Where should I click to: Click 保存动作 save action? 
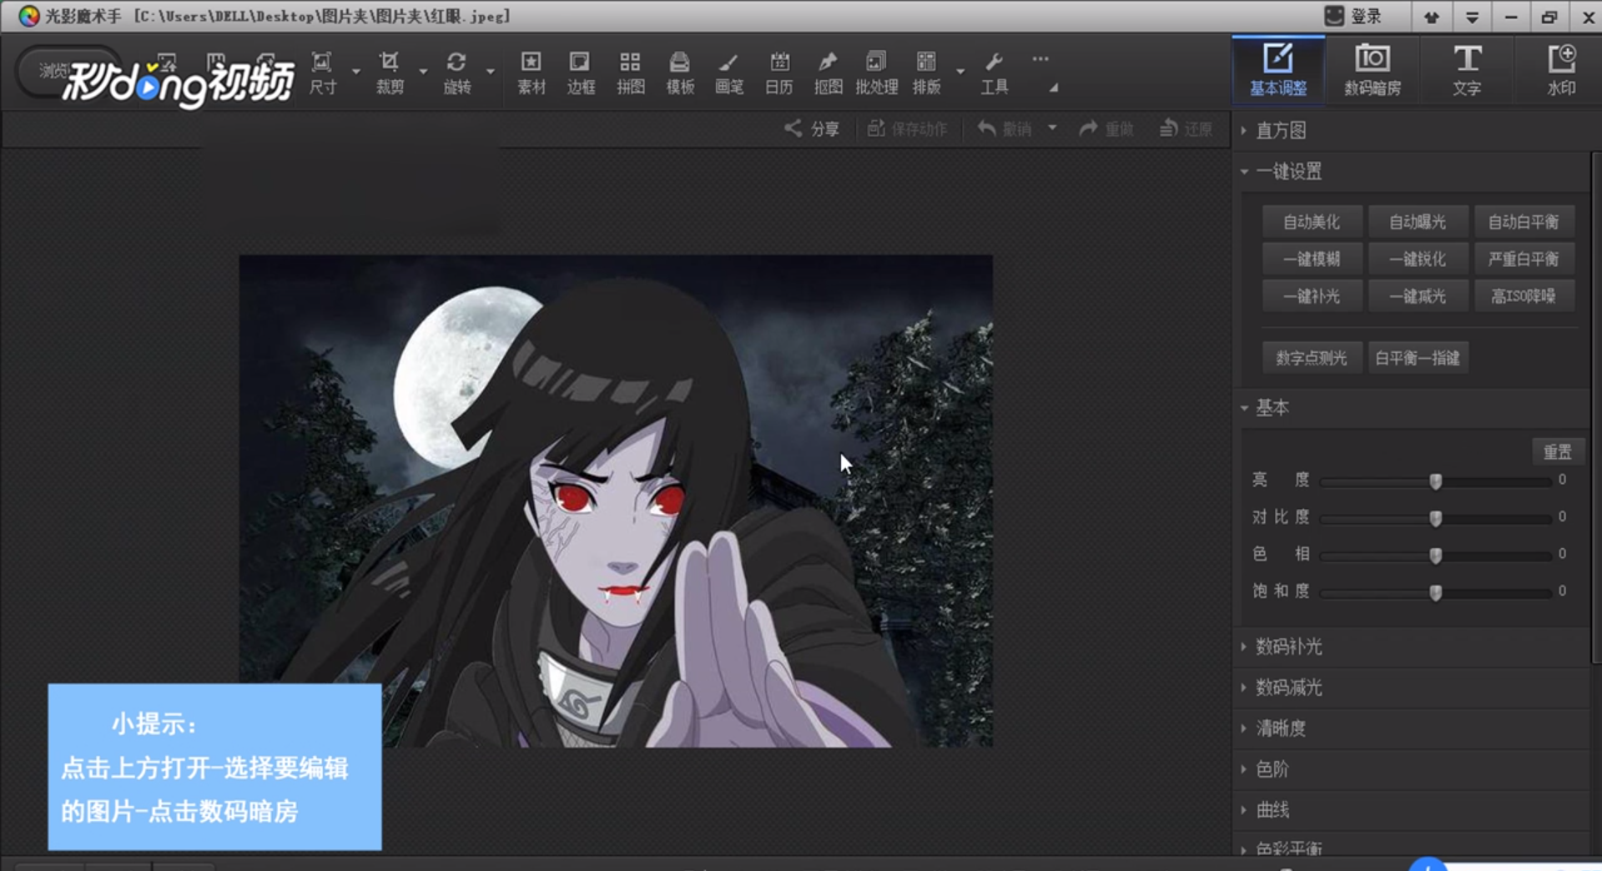(907, 128)
